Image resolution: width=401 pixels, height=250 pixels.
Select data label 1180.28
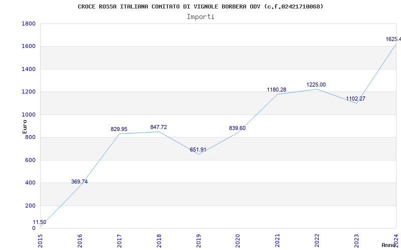(x=277, y=90)
